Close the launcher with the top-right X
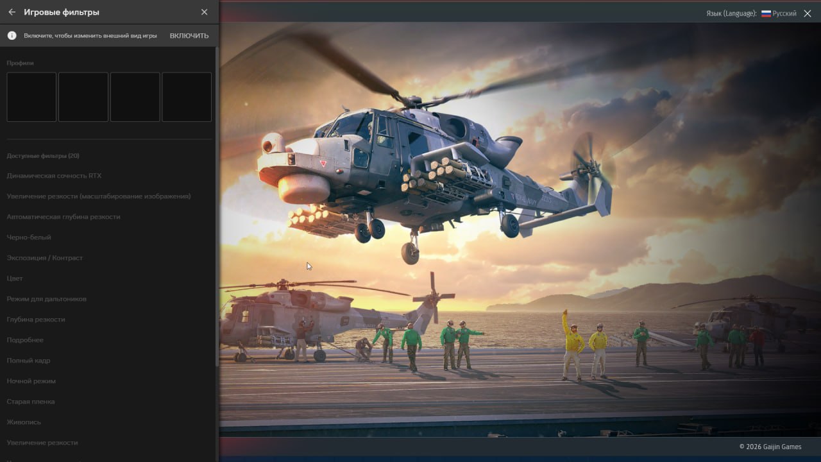 [x=808, y=13]
